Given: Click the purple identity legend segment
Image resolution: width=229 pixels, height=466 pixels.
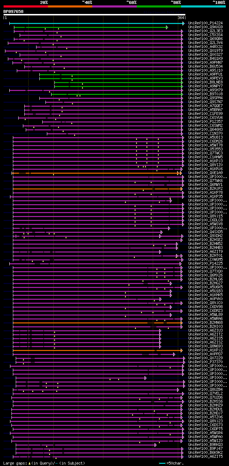Looking at the screenshot, I should 114,6.
